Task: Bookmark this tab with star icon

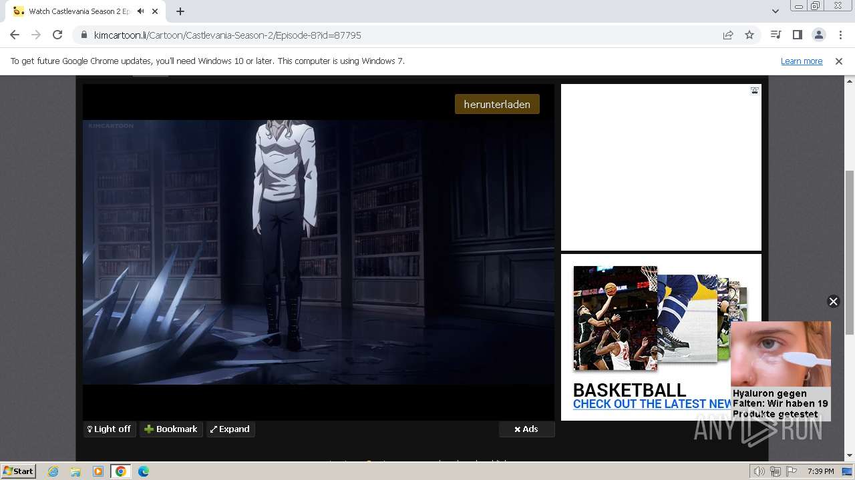Action: tap(749, 35)
